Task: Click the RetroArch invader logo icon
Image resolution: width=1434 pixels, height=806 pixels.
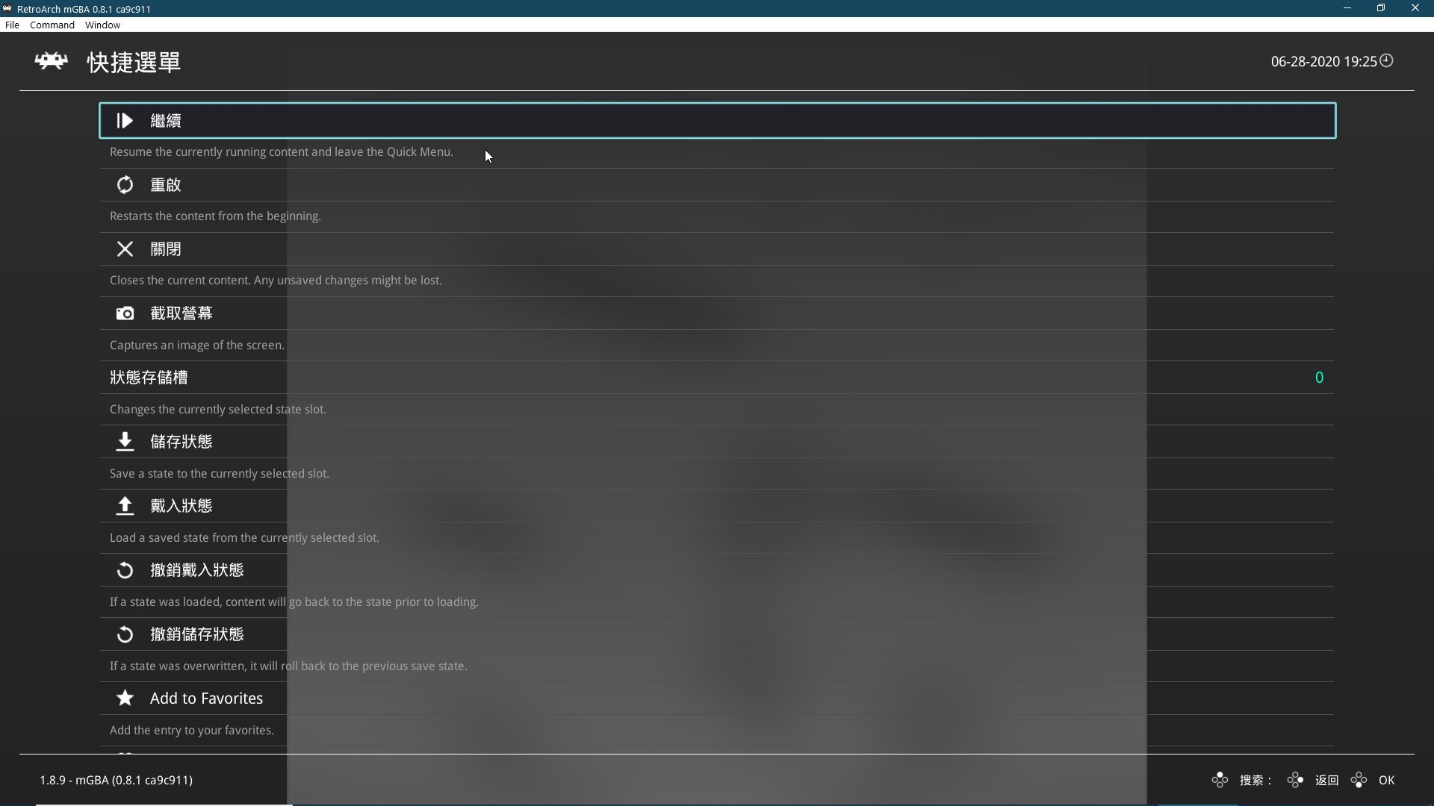Action: pyautogui.click(x=51, y=61)
